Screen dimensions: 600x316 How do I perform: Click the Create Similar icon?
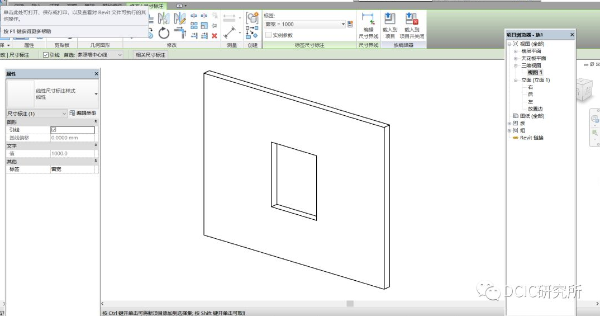[x=252, y=32]
